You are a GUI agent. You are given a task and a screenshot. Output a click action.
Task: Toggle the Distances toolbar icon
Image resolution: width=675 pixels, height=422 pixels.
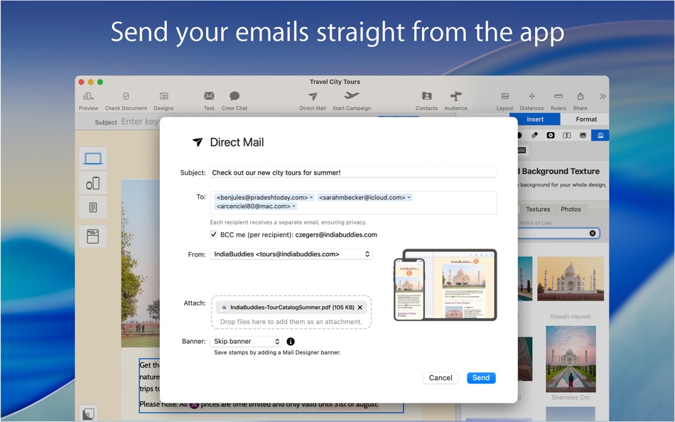click(x=531, y=96)
